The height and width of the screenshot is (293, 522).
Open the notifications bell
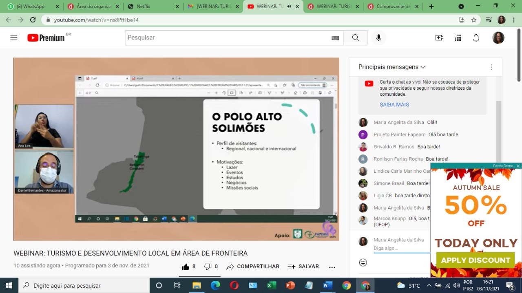[x=476, y=37]
